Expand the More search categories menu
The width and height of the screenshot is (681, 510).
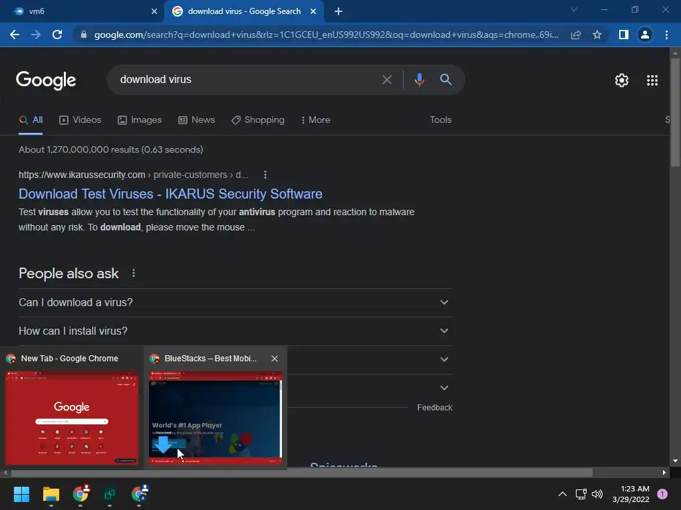coord(316,120)
